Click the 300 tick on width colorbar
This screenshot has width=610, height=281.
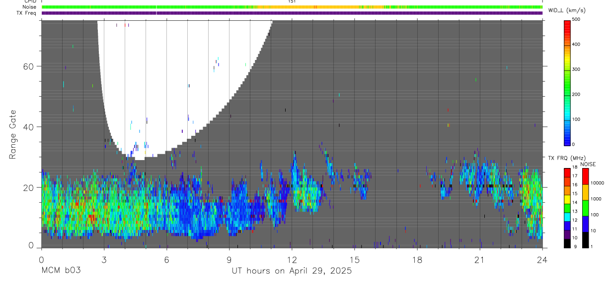[x=577, y=69]
